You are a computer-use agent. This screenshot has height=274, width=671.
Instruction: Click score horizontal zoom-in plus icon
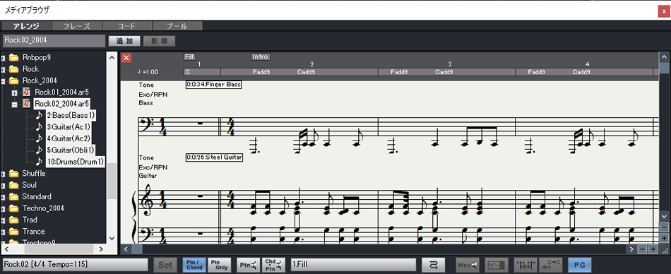tap(653, 249)
